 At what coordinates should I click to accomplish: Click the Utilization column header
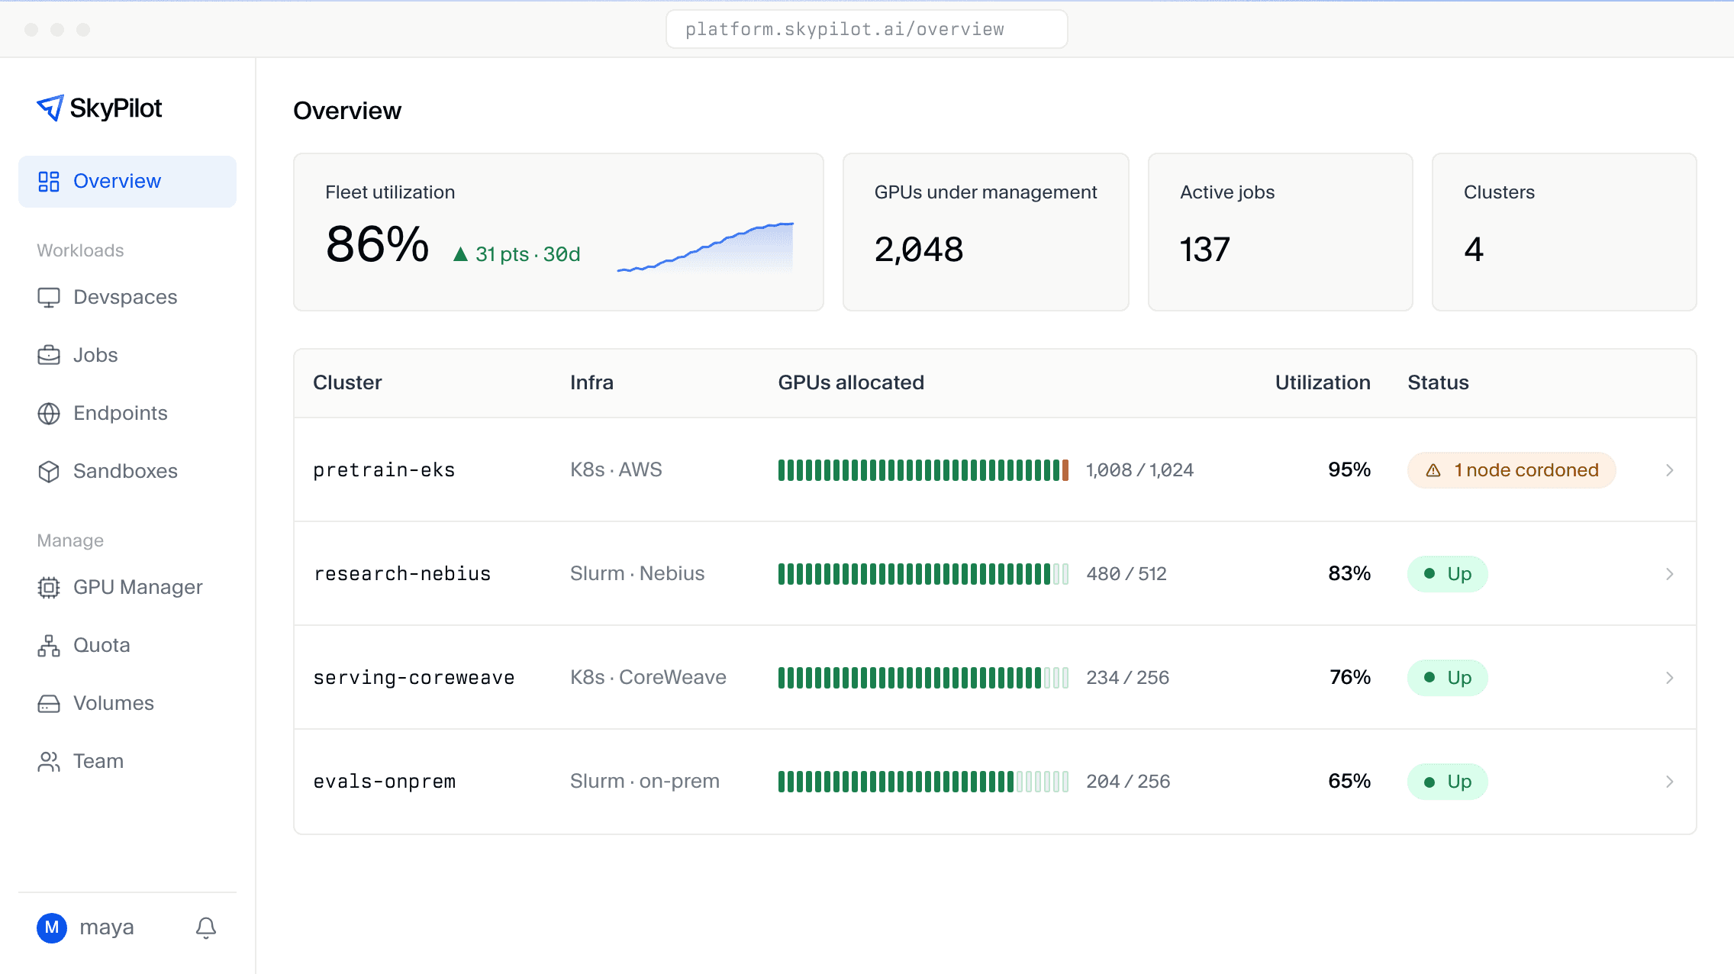coord(1323,382)
